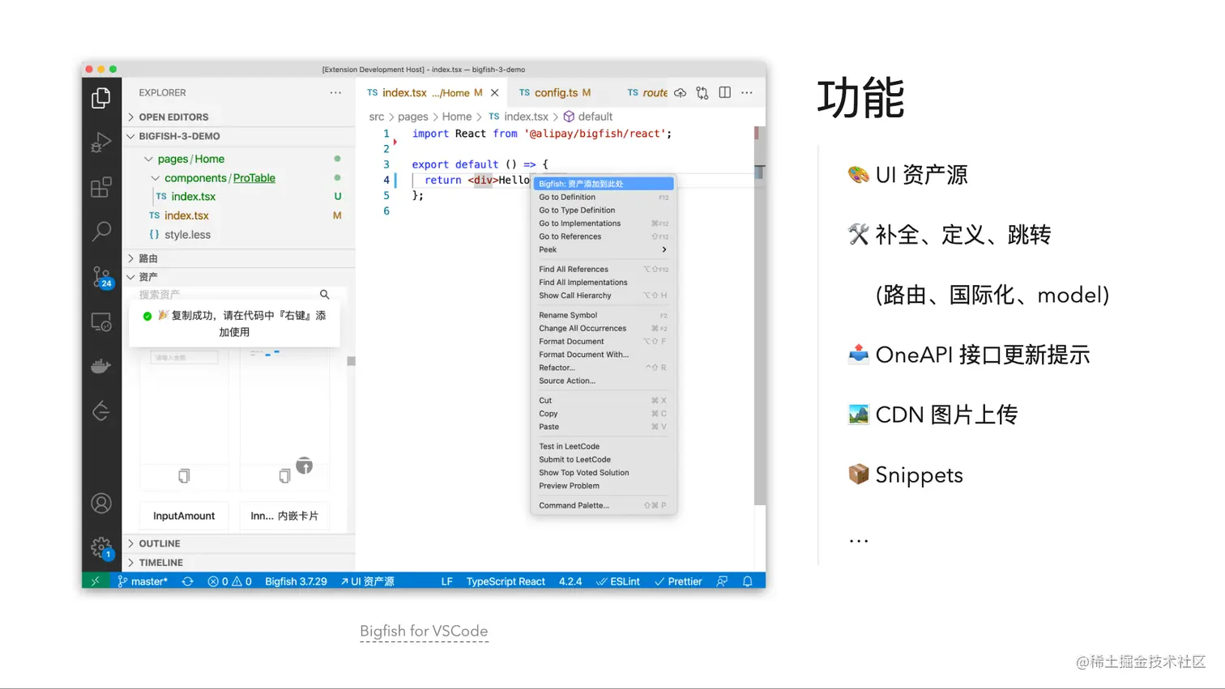Expand the 路由 section
Viewport: 1225px width, 689px height.
click(239, 258)
